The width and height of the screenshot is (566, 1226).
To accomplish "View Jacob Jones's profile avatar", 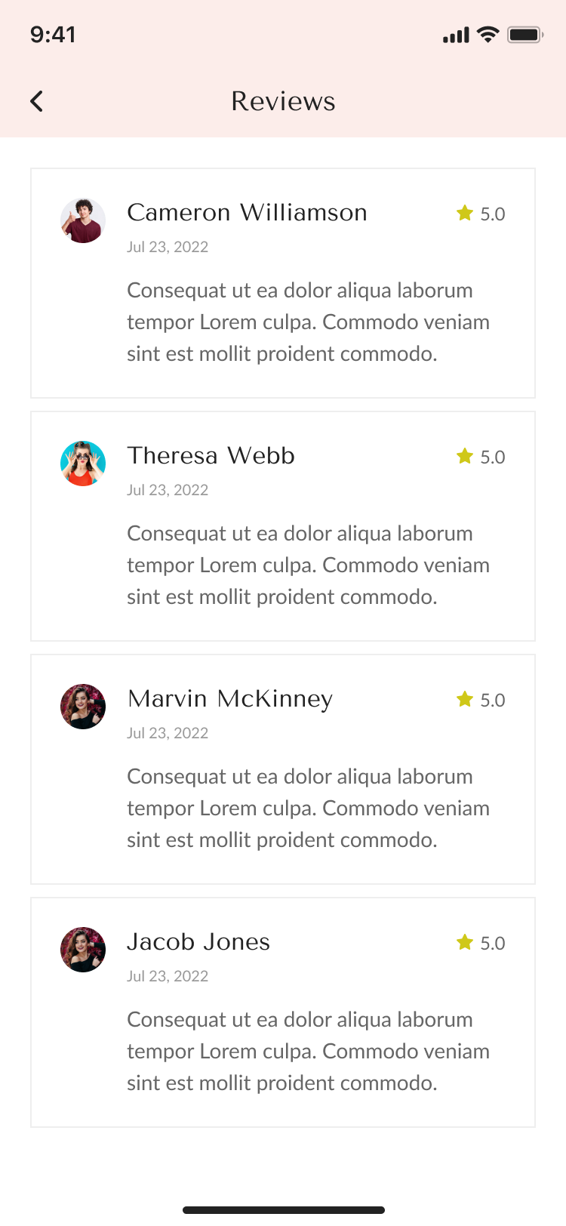I will [x=83, y=950].
